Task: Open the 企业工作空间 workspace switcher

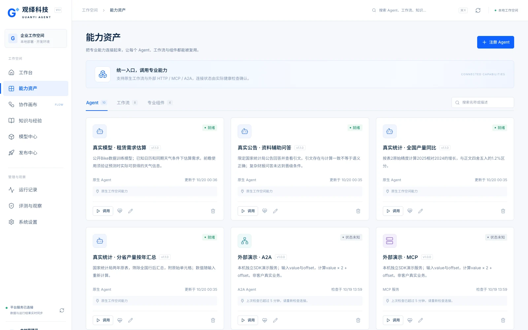Action: click(36, 38)
